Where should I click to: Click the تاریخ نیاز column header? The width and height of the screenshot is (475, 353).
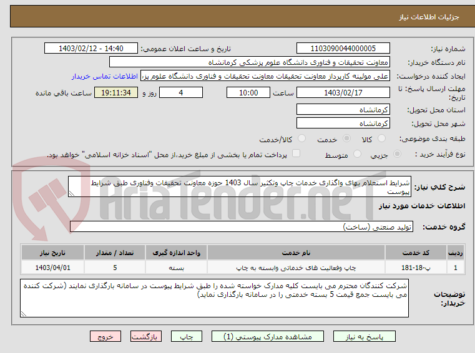52,253
